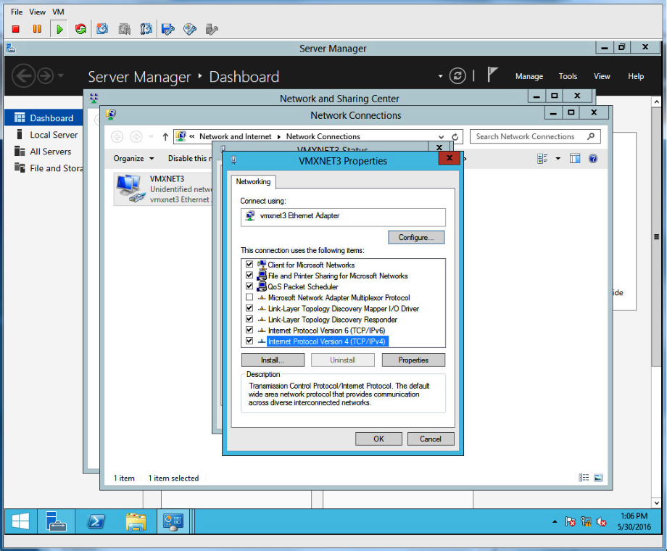667x551 pixels.
Task: Click the red stop VM icon
Action: coord(15,29)
